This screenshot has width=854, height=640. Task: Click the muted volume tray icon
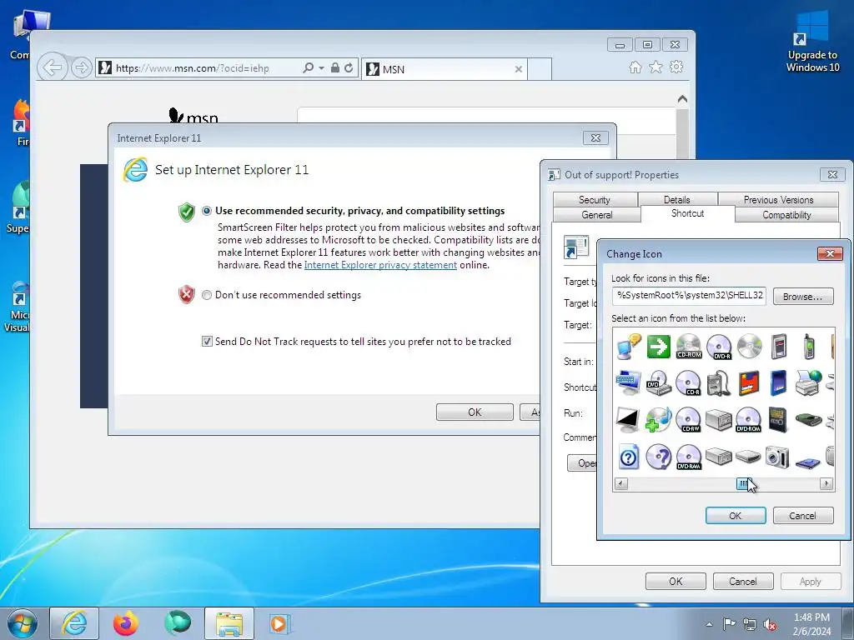click(x=770, y=624)
